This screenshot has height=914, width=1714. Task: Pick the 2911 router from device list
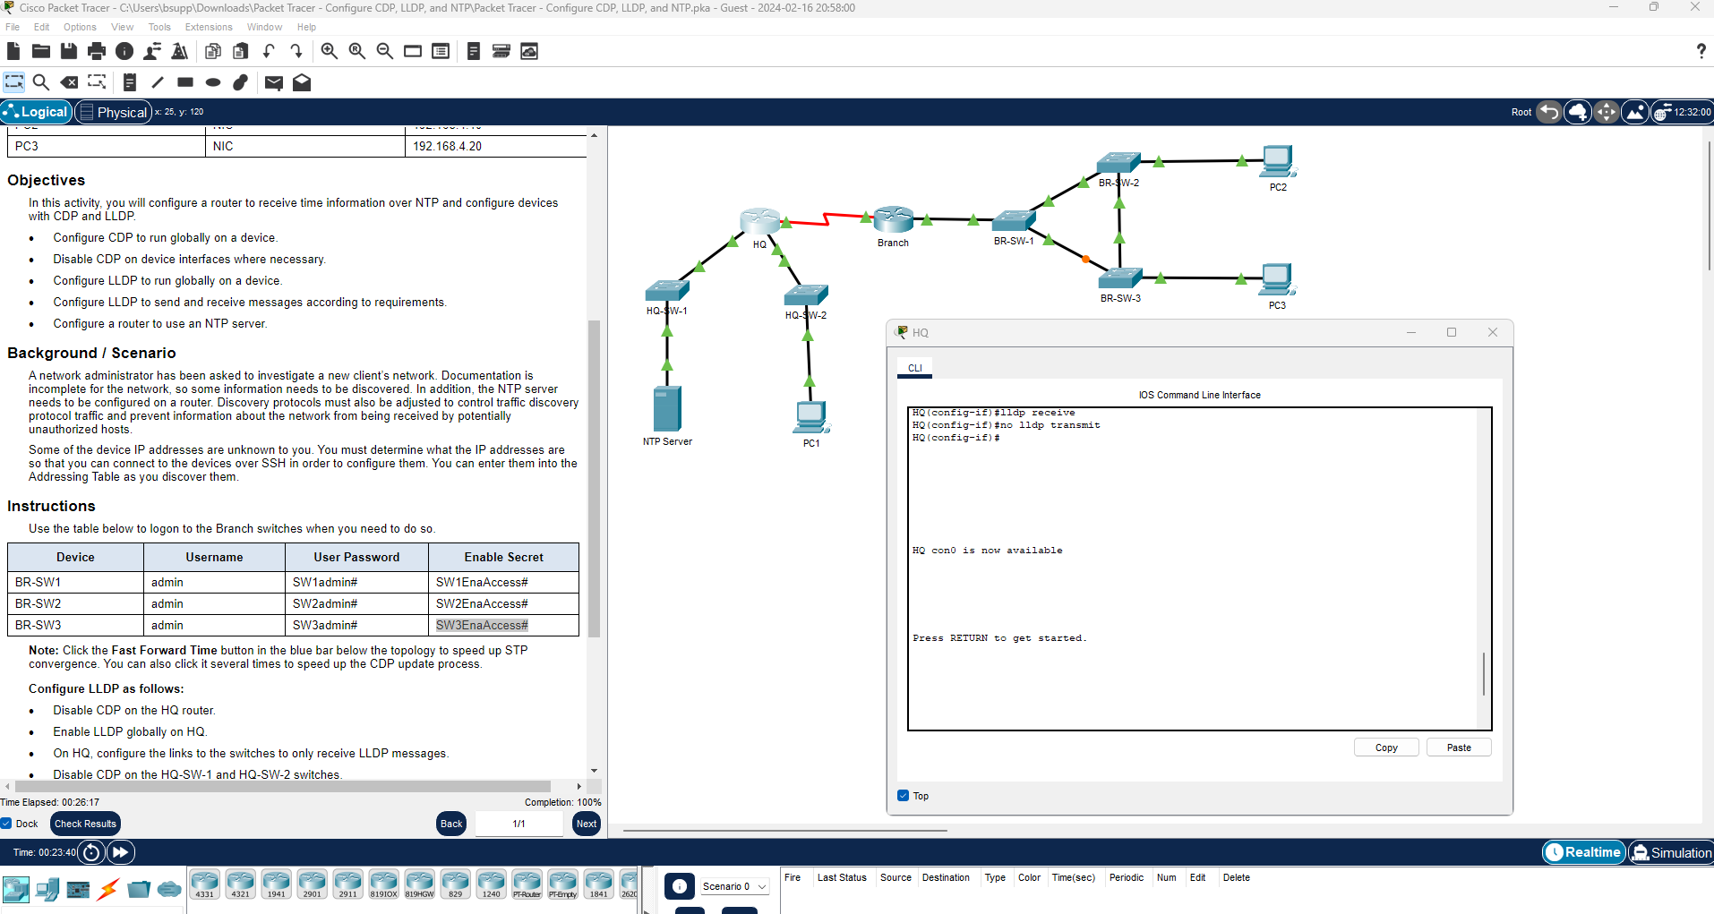(x=347, y=884)
